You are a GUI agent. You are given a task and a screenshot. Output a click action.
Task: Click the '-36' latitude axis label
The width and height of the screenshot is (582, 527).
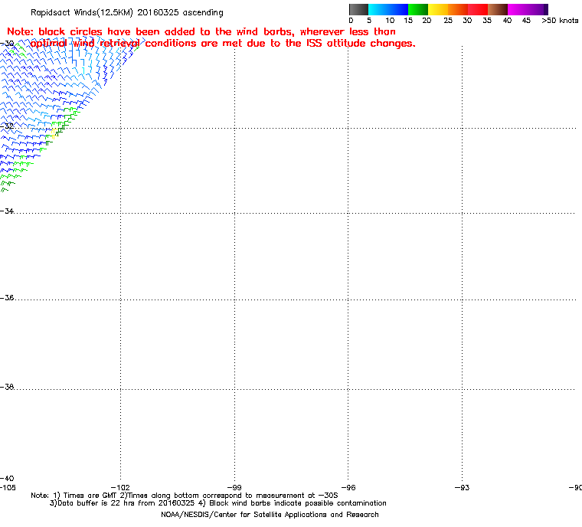[7, 298]
